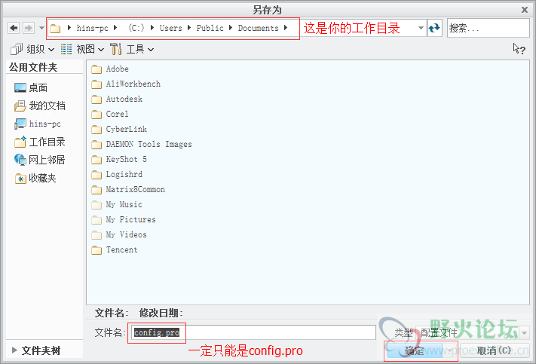Screen dimensions: 536x364
Task: Open the 类型 file type dropdown
Action: click(x=524, y=332)
